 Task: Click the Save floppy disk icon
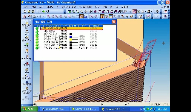point(33,12)
